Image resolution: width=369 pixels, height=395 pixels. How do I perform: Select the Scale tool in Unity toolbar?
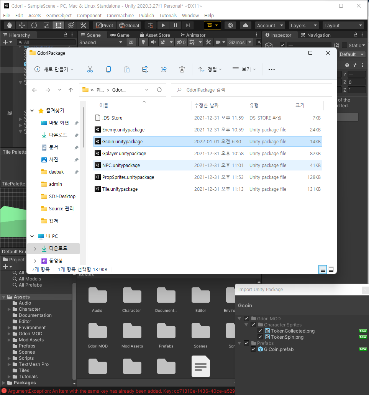[46, 25]
